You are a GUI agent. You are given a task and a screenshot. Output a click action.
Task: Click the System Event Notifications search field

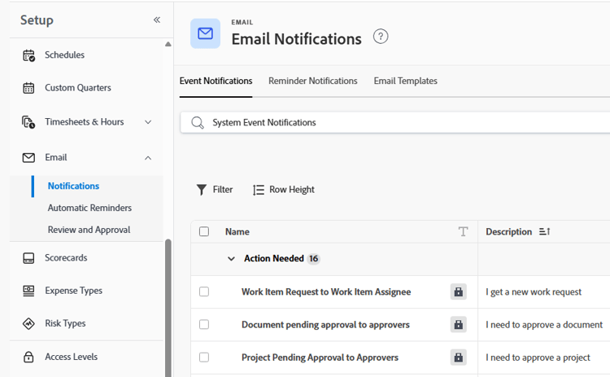click(394, 123)
